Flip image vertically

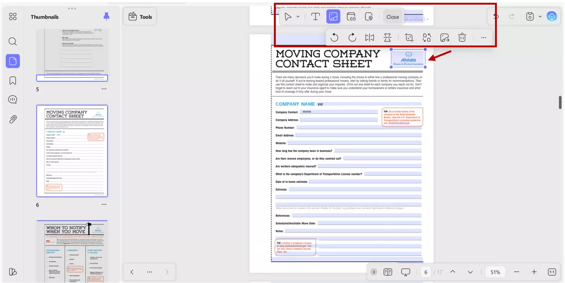tap(387, 38)
